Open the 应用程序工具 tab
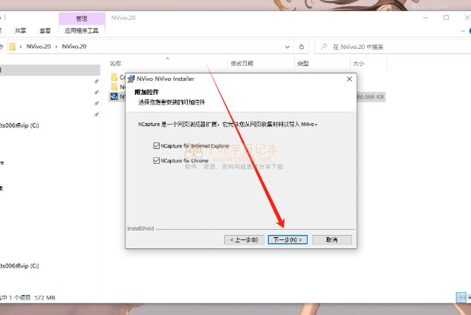 (82, 30)
